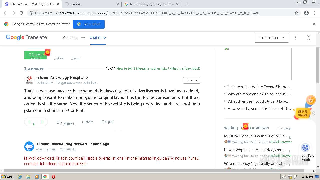Open Why are more and more college link
The image size is (320, 180).
[x=259, y=94]
